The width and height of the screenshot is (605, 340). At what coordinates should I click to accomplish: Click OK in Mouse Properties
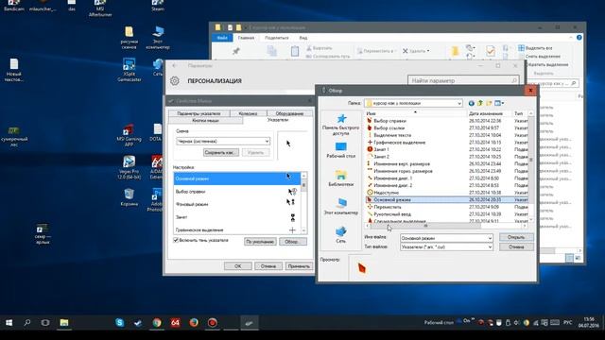[237, 266]
